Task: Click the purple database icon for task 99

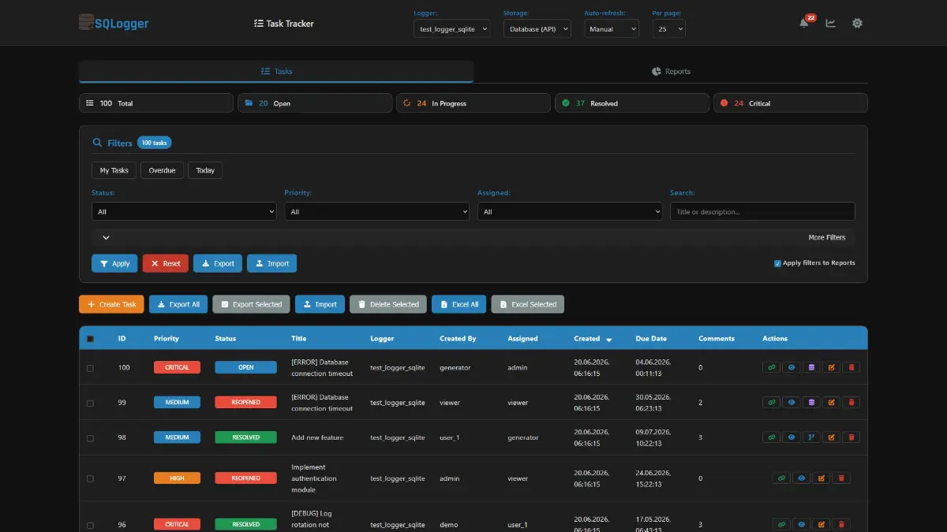Action: point(811,402)
